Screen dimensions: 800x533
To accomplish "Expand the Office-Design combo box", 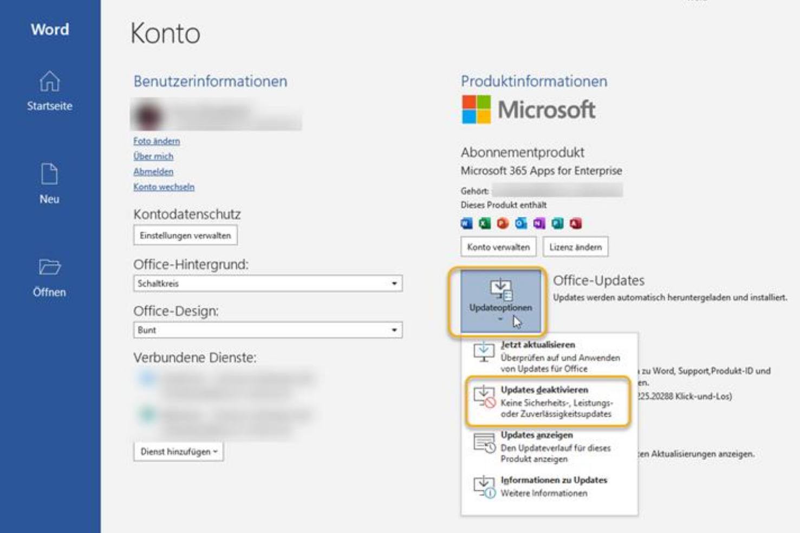I will tap(268, 330).
